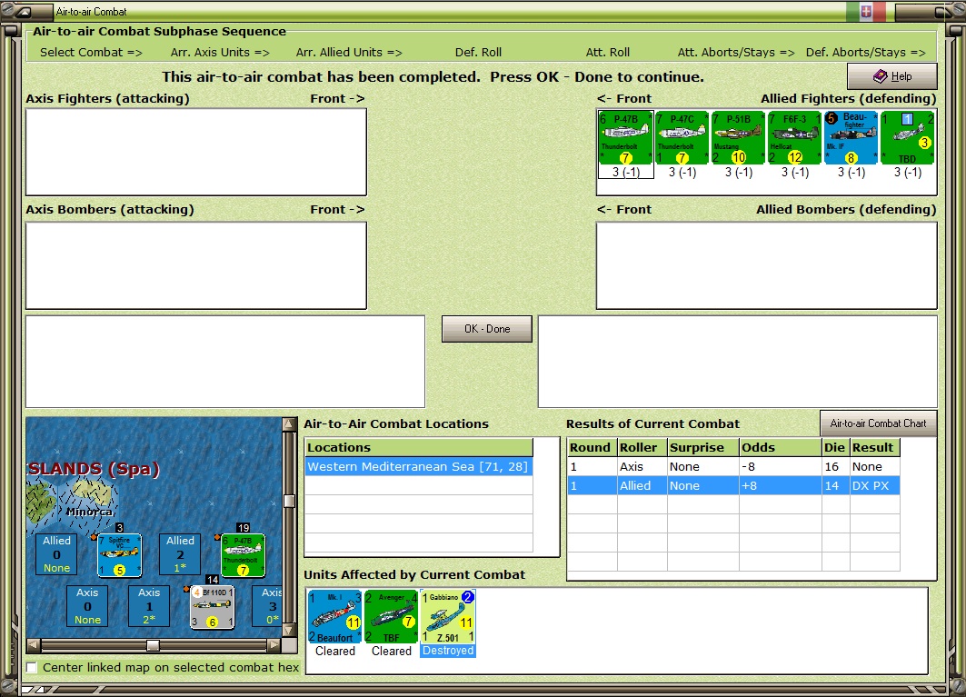Select the Beaufighter Mk. IF counter
This screenshot has width=966, height=697.
click(x=851, y=138)
